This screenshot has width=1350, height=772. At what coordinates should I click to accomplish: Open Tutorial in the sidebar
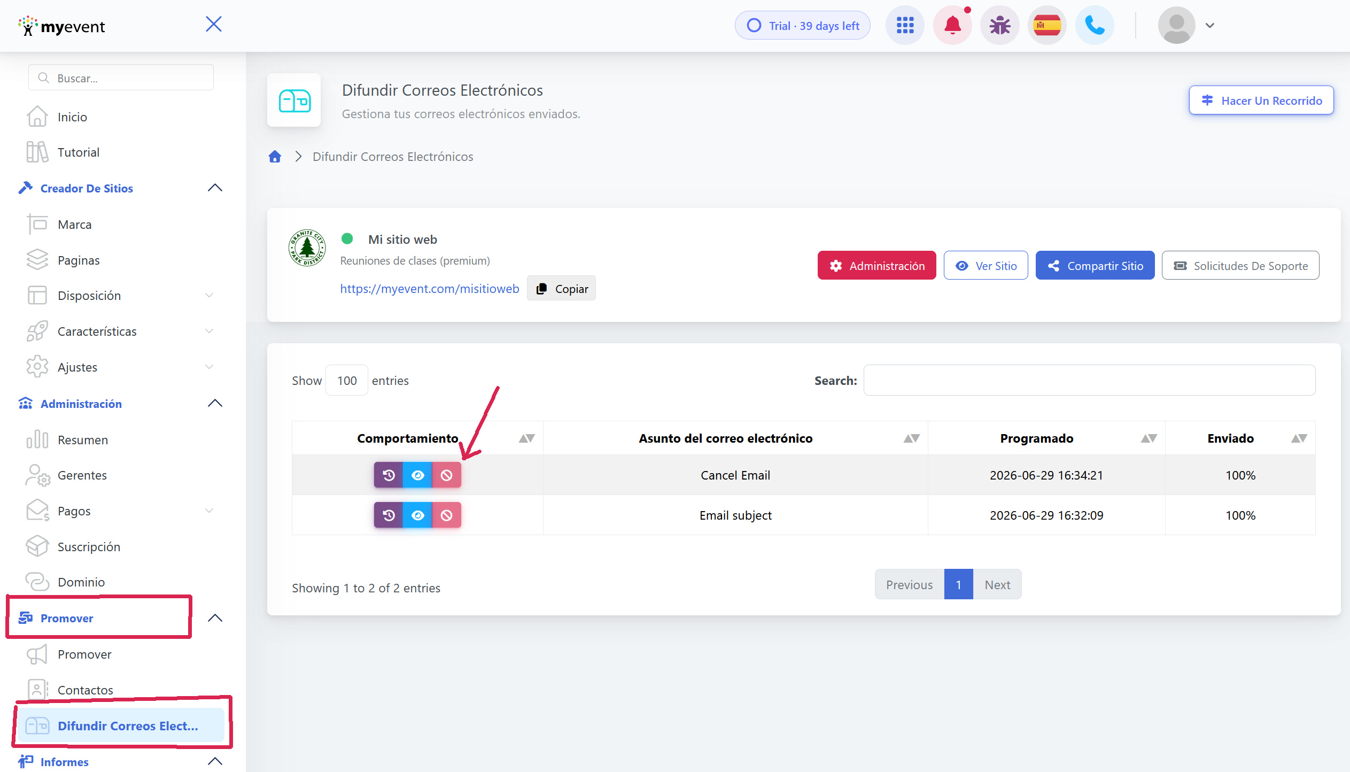coord(79,152)
